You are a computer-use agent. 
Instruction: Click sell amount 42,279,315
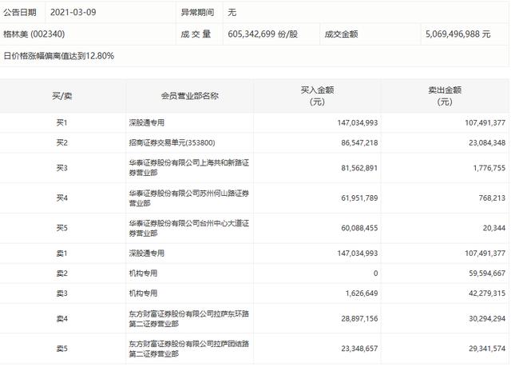pyautogui.click(x=487, y=293)
